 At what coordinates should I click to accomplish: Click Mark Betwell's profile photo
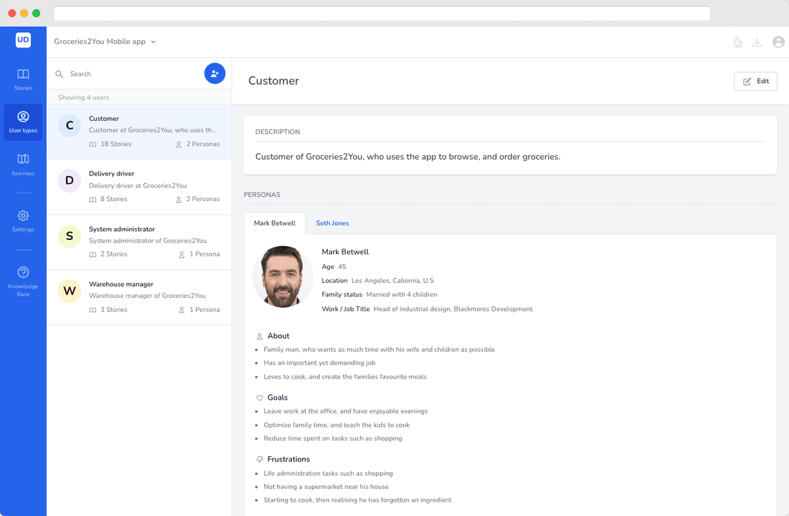coord(283,277)
